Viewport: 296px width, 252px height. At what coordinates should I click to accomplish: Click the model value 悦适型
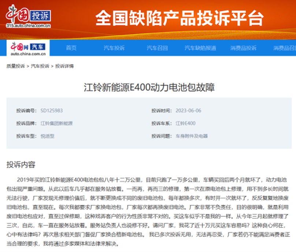47,136
